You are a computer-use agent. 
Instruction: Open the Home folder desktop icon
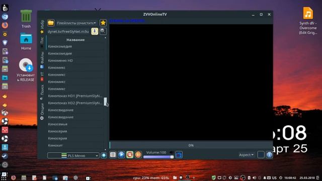click(x=26, y=41)
